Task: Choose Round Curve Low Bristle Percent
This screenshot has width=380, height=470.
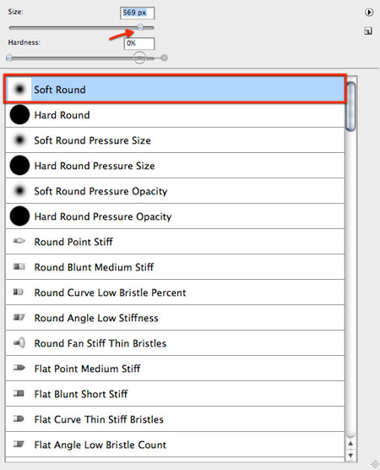Action: [175, 292]
